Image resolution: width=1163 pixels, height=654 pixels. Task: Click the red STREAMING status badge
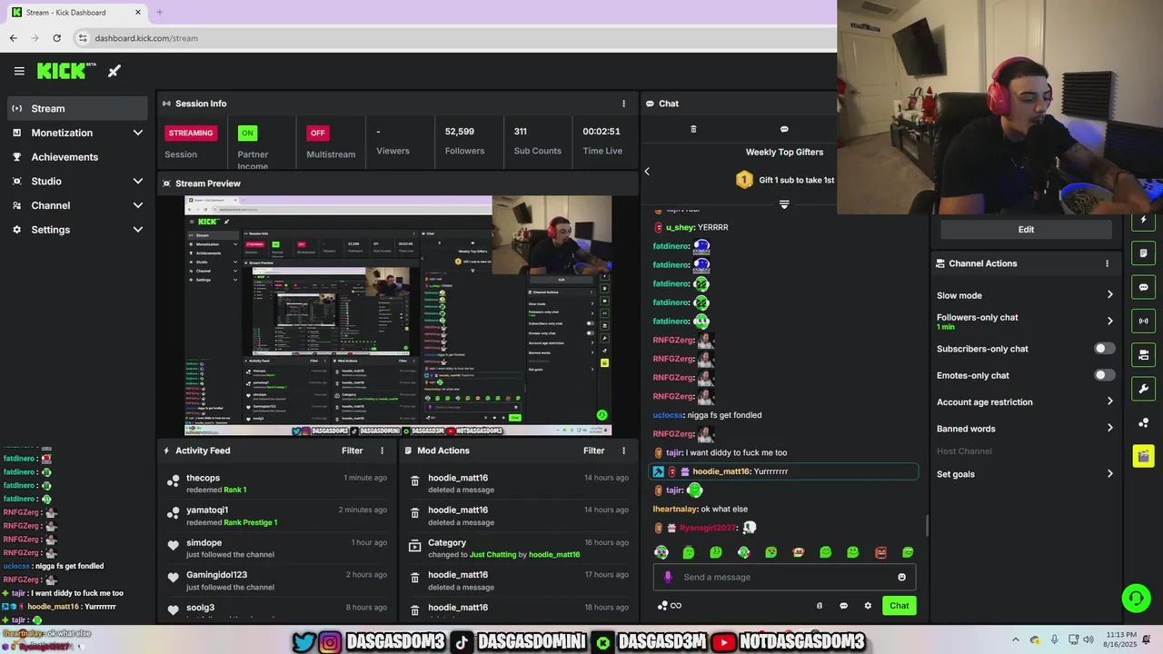coord(191,133)
